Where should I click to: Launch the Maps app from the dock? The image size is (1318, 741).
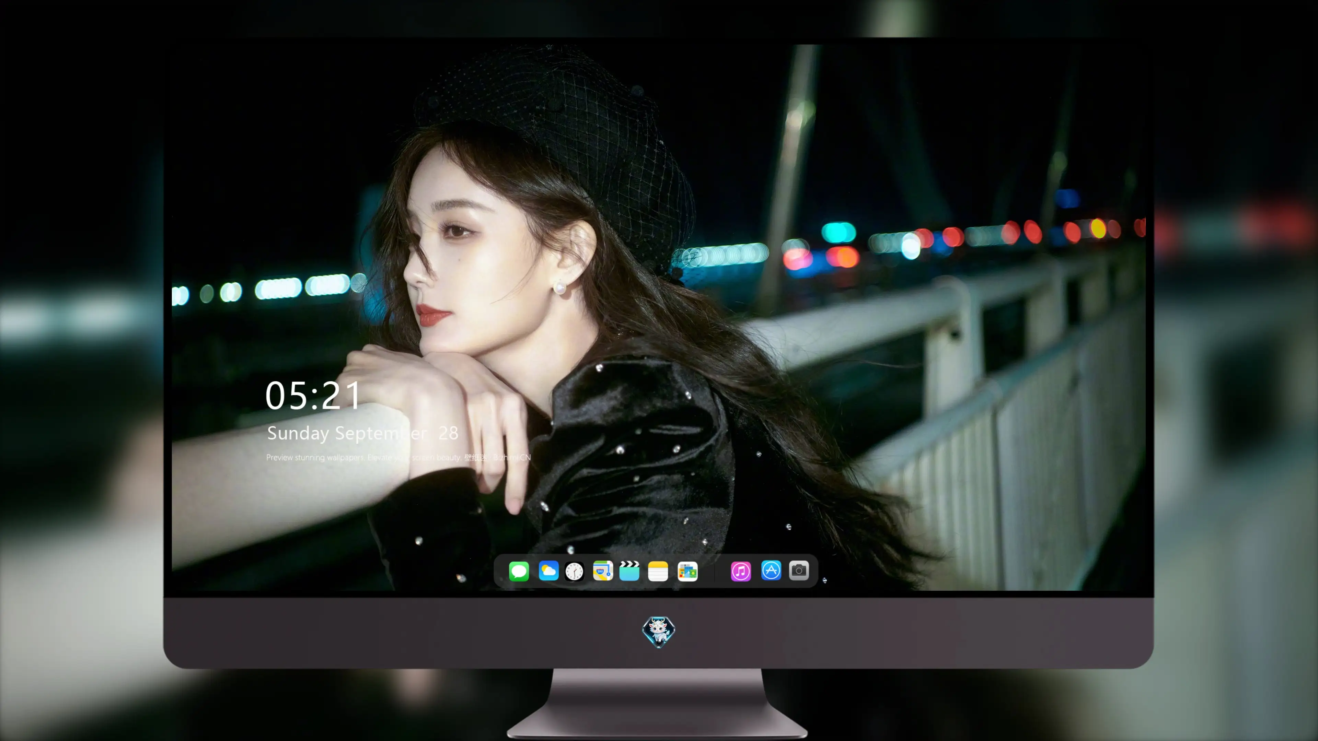coord(603,571)
